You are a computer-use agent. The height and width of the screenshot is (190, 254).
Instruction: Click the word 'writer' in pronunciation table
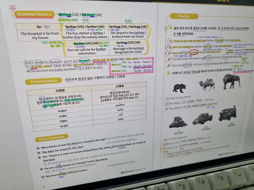[64, 126]
